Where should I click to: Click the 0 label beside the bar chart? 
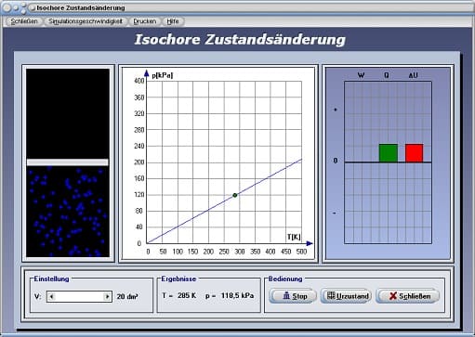336,161
